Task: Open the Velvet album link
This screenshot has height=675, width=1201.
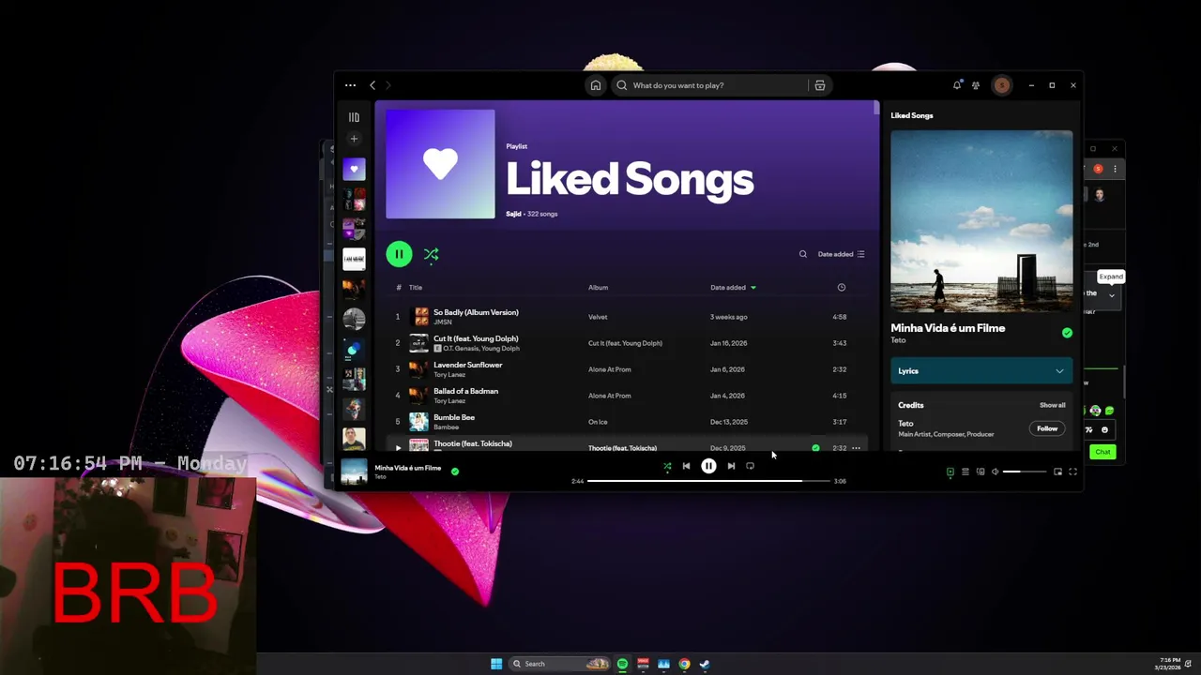Action: click(x=598, y=317)
